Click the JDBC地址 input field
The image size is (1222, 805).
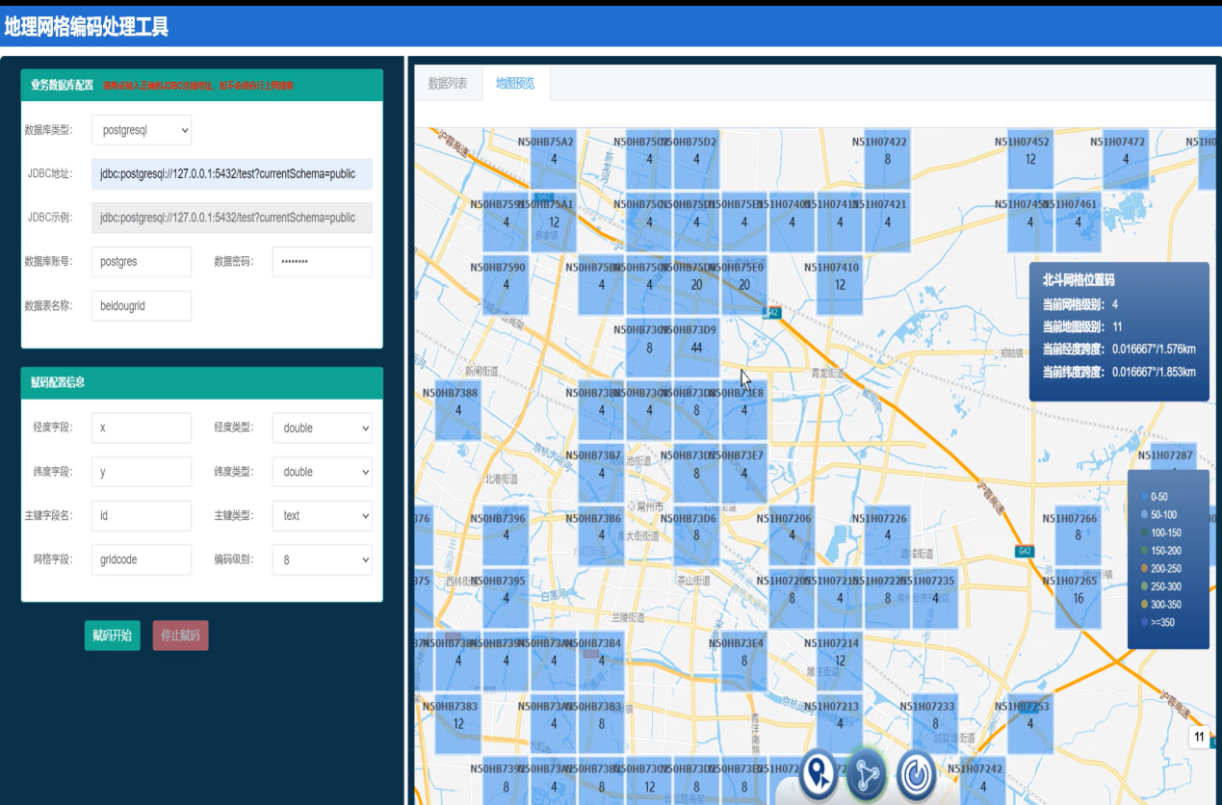point(231,174)
